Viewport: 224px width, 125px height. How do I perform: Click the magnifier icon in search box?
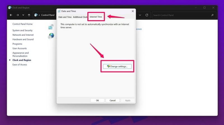[x=213, y=15]
